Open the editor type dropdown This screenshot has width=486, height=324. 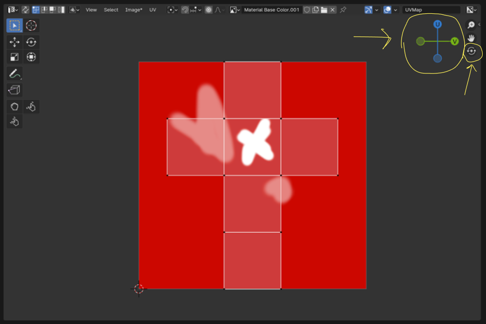click(x=13, y=9)
